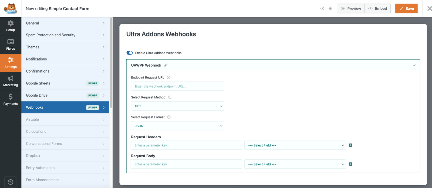Open the Setup gear panel
Viewport: 432px width, 188px height.
point(11,26)
